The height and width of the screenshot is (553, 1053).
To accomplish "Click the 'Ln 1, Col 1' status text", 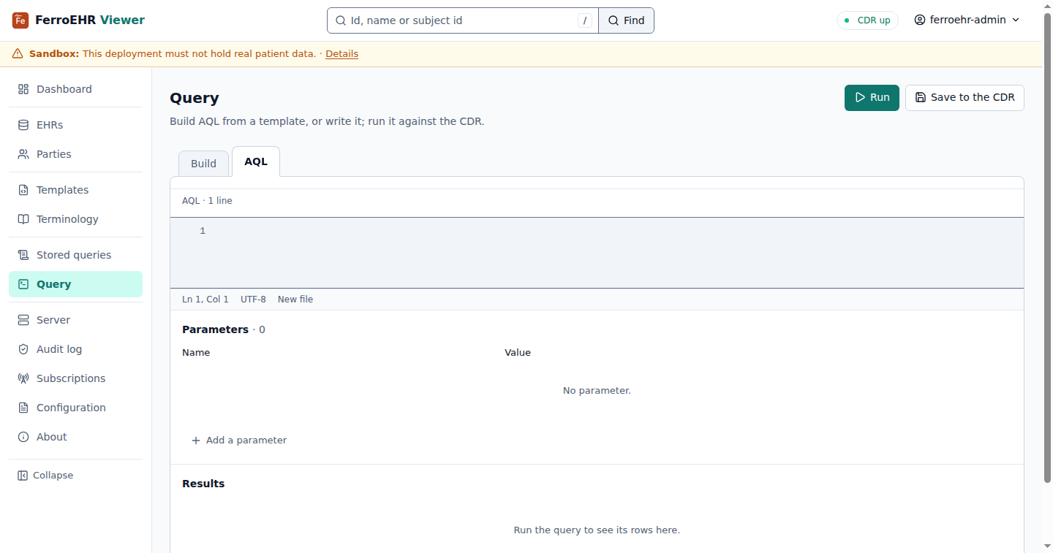I will pyautogui.click(x=205, y=300).
